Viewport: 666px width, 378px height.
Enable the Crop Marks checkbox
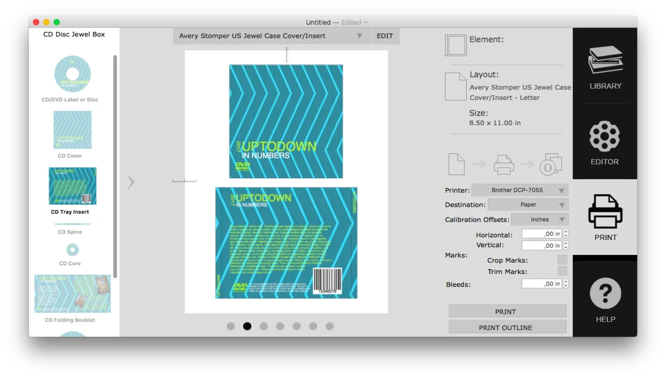tap(562, 260)
